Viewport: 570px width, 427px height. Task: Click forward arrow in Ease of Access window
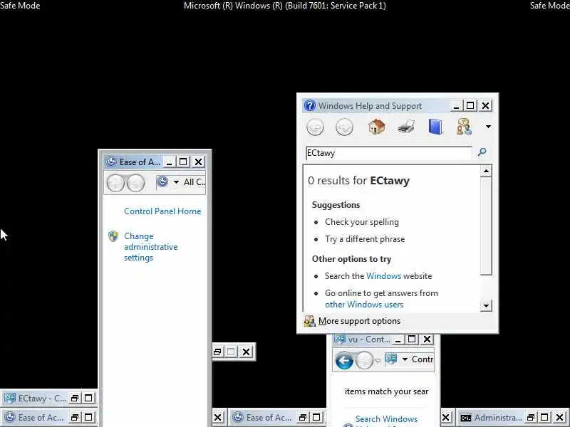135,183
